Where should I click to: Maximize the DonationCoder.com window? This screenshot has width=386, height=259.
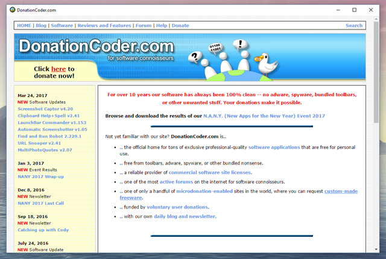354,10
